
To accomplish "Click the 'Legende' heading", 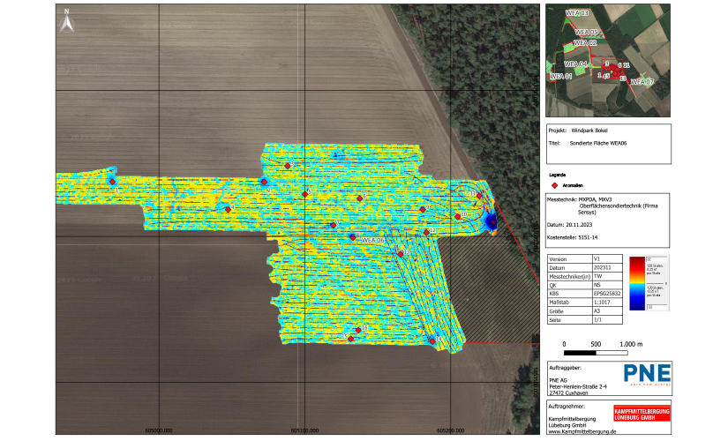I will point(557,175).
